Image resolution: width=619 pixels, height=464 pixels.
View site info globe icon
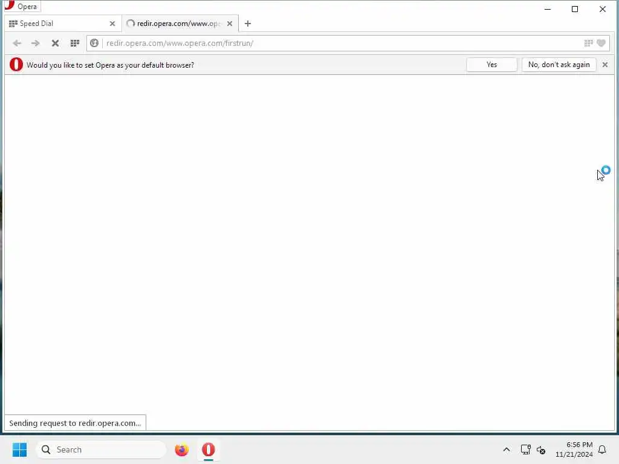[94, 43]
